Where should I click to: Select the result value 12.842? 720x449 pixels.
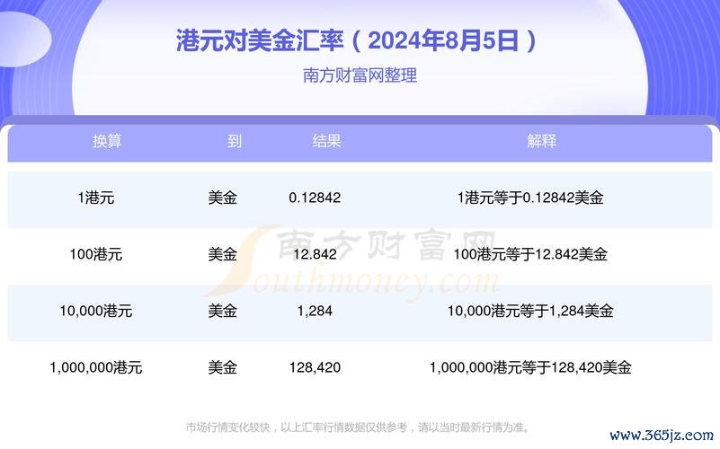tap(315, 254)
